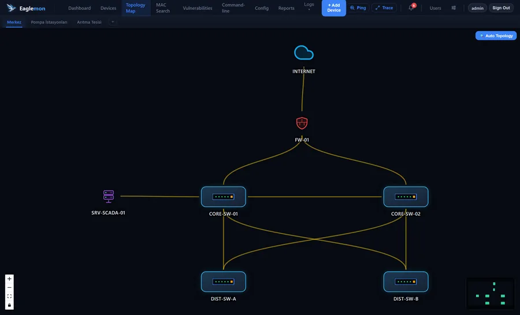Select the CORE-SW-02 switch node
Screen dimensions: 520x315
406,197
